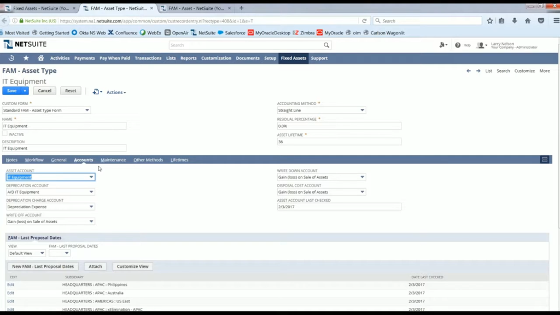Screen dimensions: 560x315
Task: Open the Fixed Assets menu
Action: point(293,58)
